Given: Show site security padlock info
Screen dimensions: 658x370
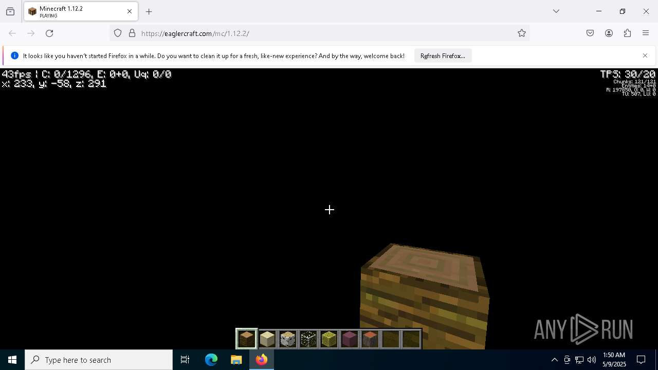Looking at the screenshot, I should point(132,33).
